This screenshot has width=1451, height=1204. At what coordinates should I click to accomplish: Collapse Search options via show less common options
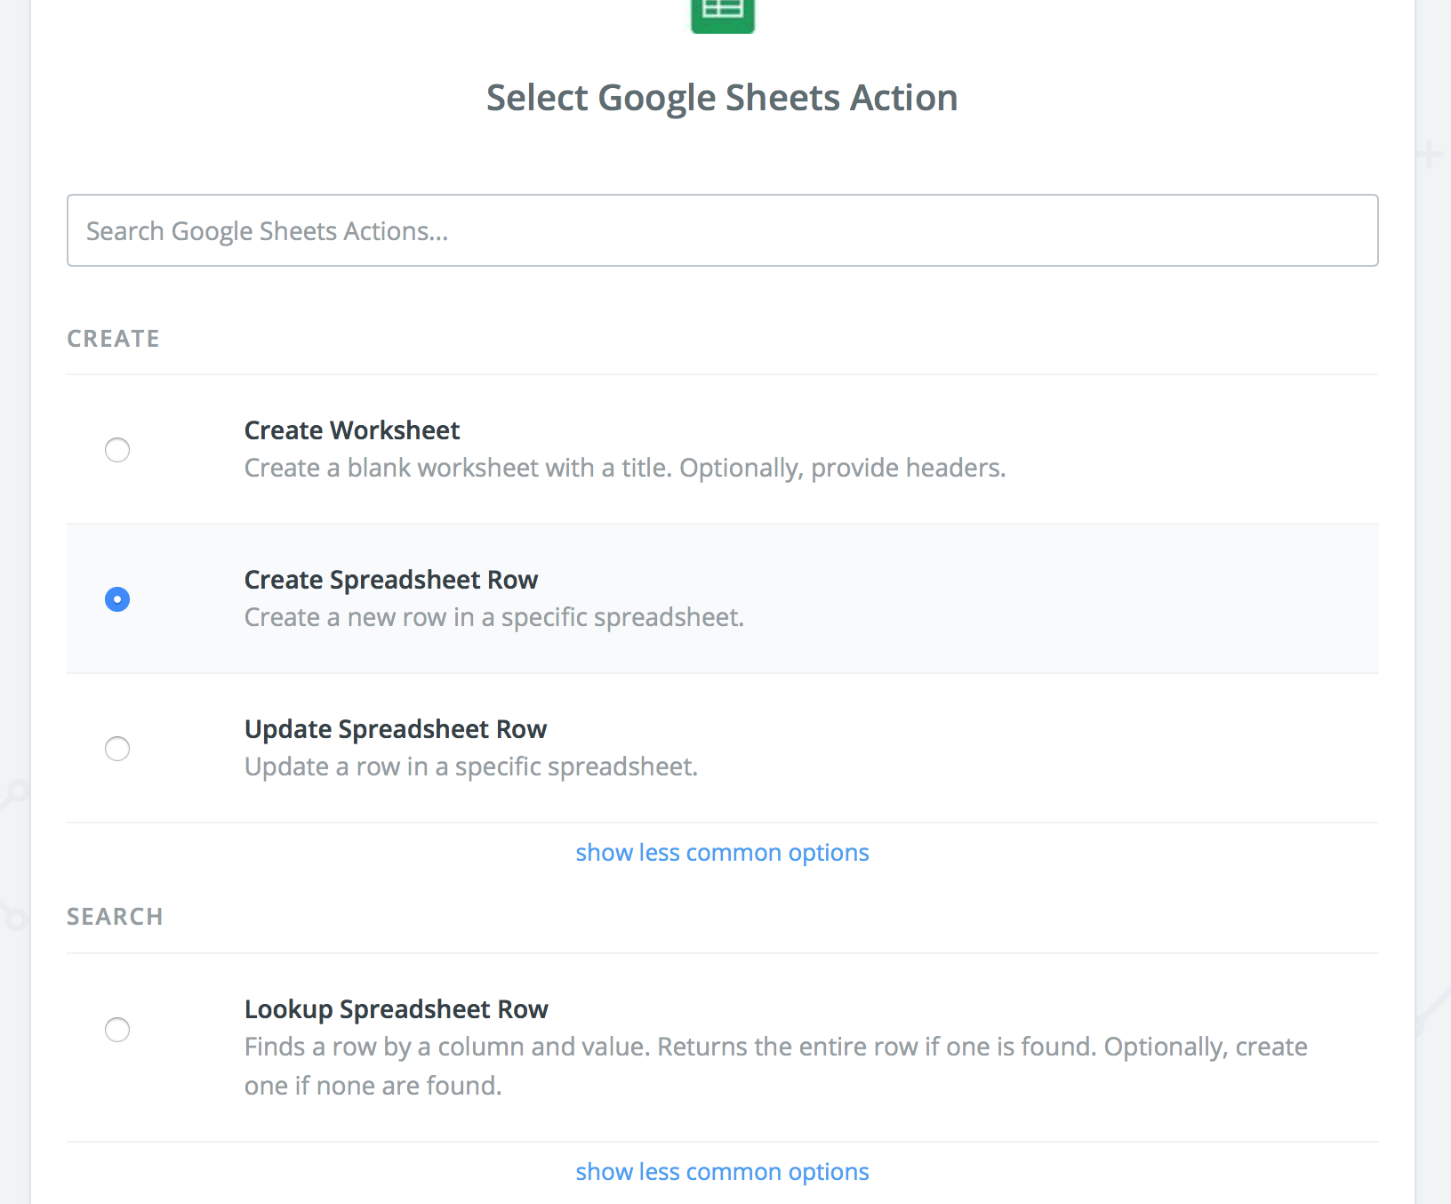tap(722, 1172)
